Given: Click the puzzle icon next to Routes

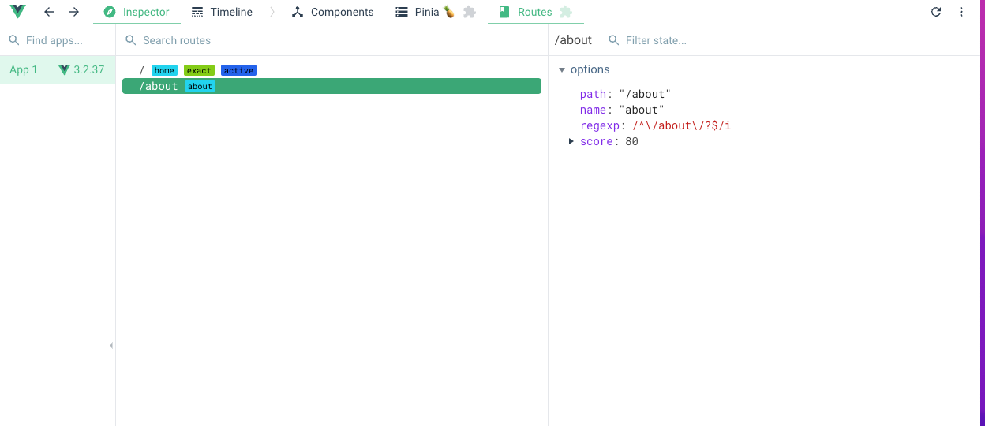Looking at the screenshot, I should (x=565, y=12).
